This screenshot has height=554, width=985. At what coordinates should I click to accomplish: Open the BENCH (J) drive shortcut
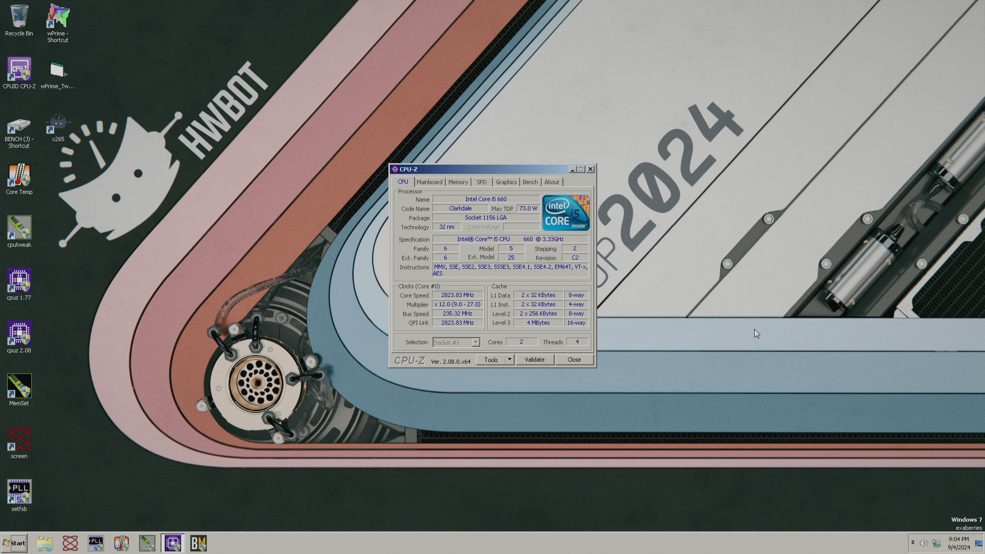pos(19,132)
